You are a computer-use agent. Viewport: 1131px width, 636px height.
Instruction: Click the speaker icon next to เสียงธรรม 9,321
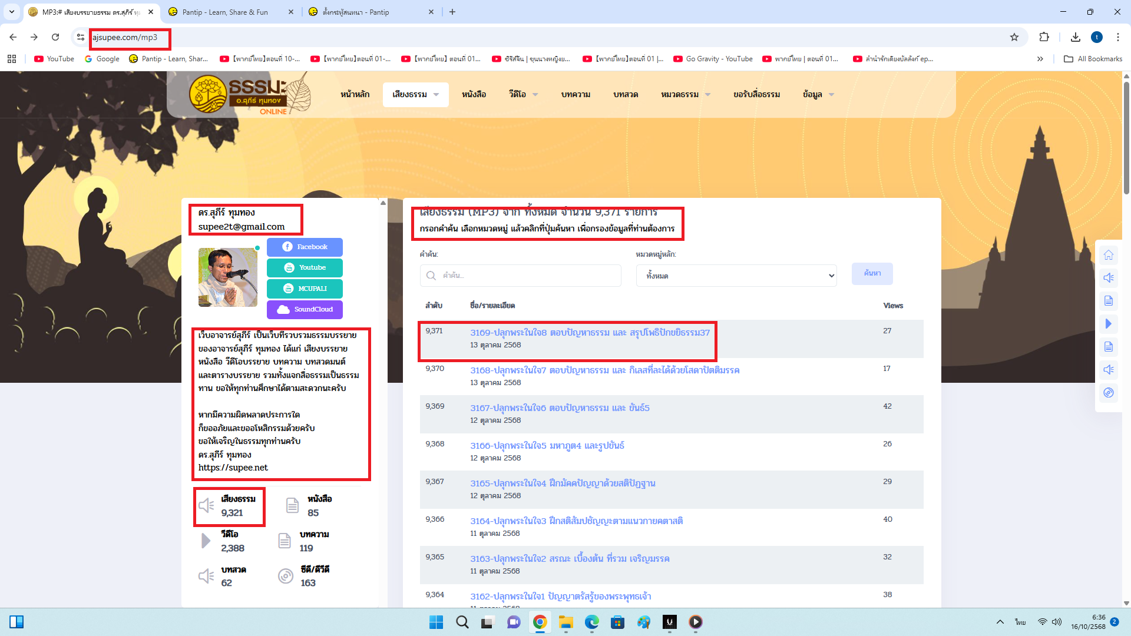coord(206,505)
